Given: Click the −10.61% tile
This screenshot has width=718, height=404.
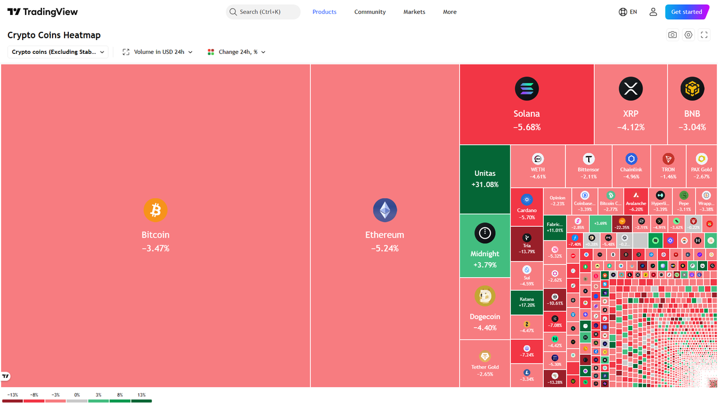Looking at the screenshot, I should pyautogui.click(x=555, y=300).
